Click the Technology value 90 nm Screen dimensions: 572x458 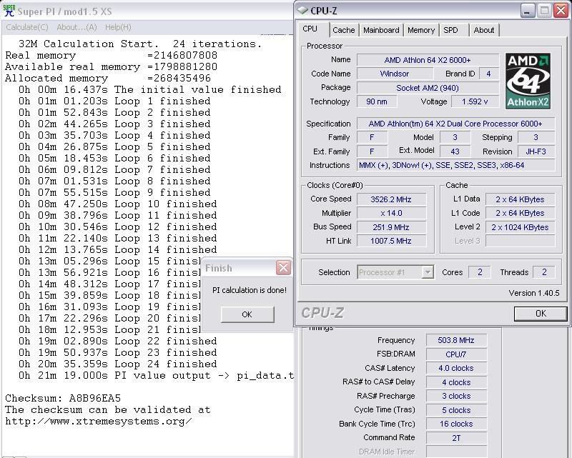(377, 101)
